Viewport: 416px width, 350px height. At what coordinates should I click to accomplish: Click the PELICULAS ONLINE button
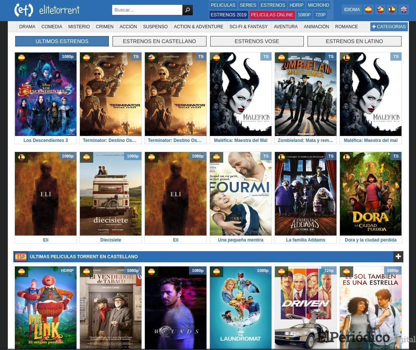click(272, 15)
